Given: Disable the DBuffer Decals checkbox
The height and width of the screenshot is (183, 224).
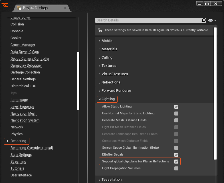Looking at the screenshot, I should (176, 155).
